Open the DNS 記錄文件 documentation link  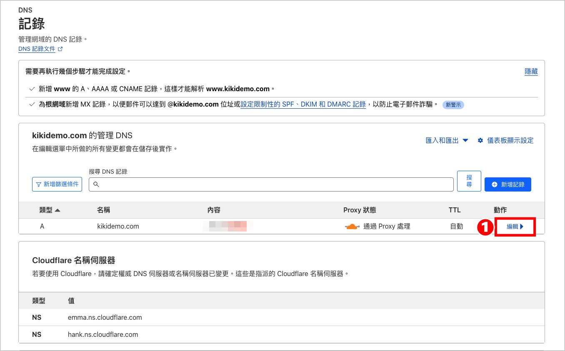(x=37, y=49)
